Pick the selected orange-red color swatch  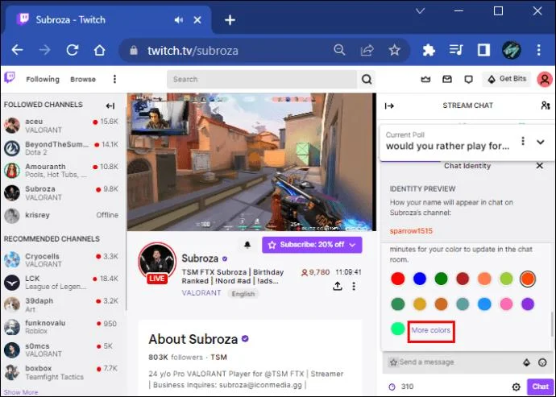pos(528,279)
